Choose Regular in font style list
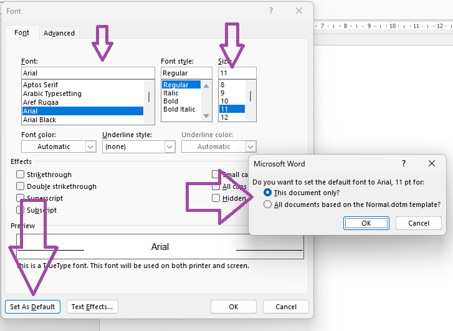 point(181,85)
